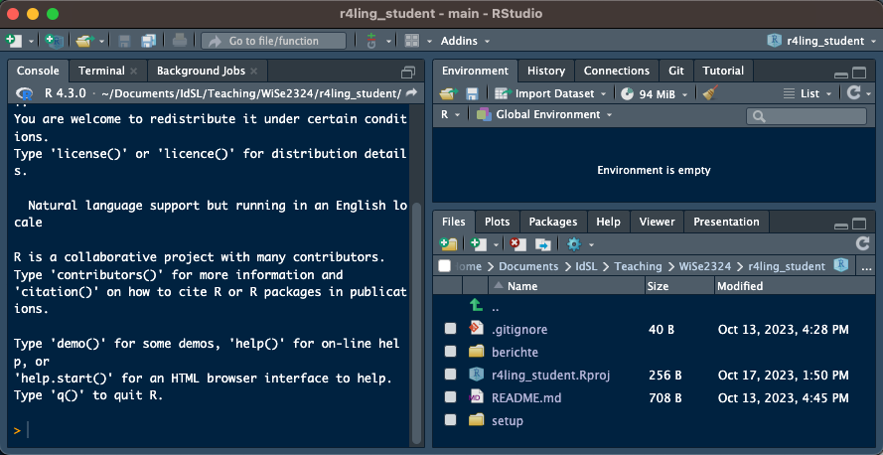Tick the checkbox for r4ling_student.Rproj

pos(450,375)
